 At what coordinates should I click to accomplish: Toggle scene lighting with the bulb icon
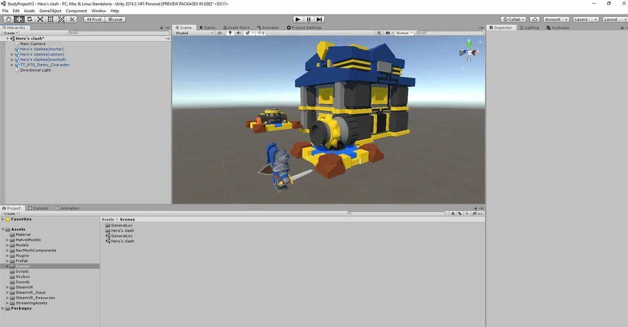pos(230,33)
